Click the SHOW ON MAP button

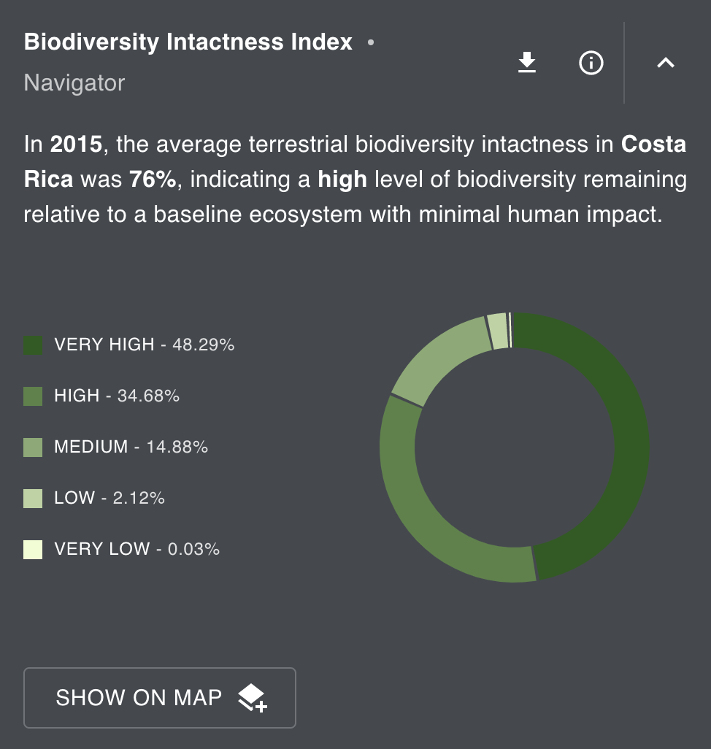(160, 698)
